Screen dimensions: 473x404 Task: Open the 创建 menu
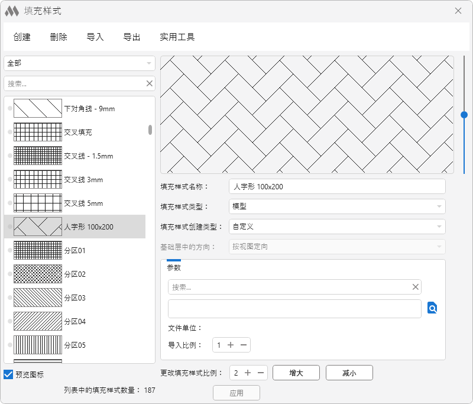[22, 37]
